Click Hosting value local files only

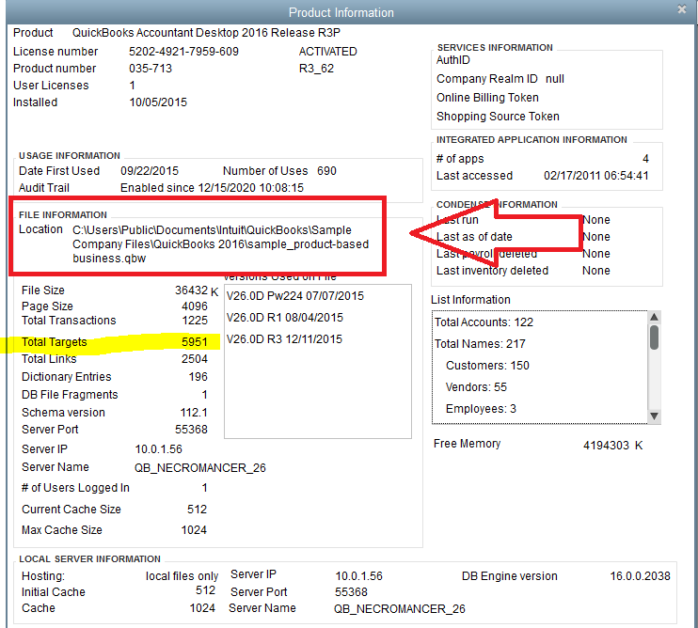pos(182,576)
